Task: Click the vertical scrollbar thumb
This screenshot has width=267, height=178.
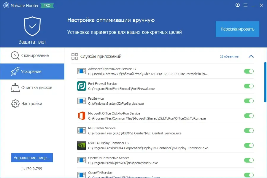Action: (x=265, y=82)
